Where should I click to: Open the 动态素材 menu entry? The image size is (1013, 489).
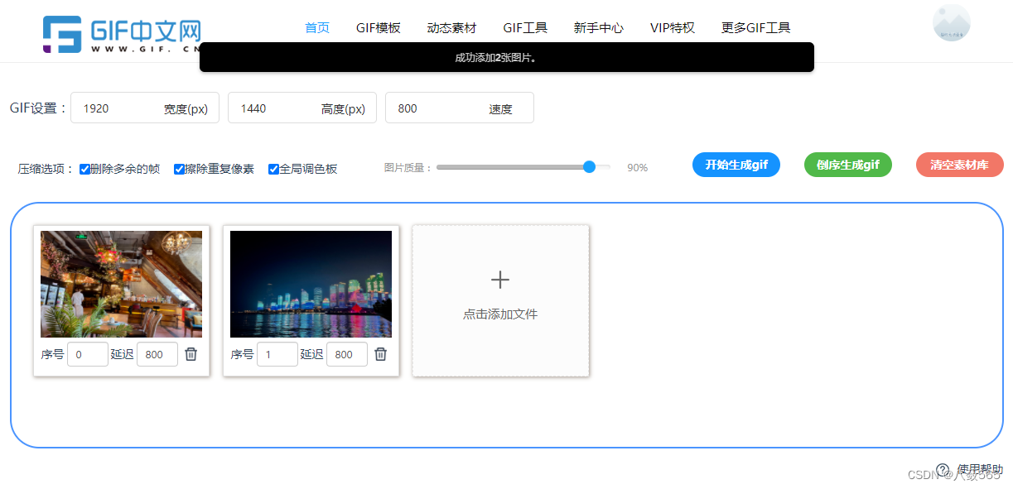click(x=451, y=27)
